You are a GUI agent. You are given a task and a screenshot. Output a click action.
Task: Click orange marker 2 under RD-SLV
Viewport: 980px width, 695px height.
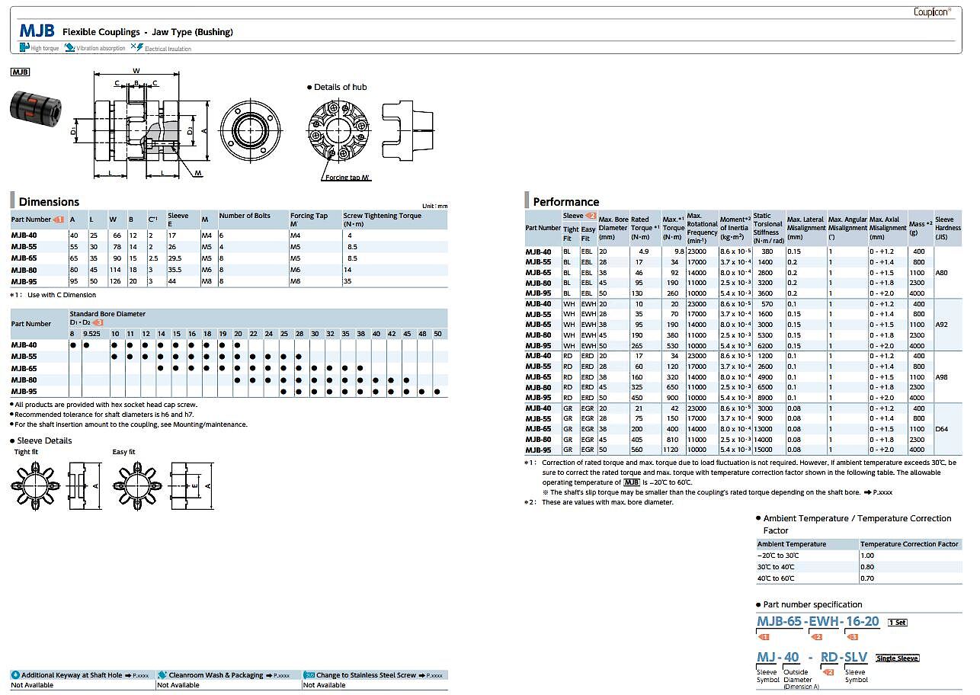[828, 672]
